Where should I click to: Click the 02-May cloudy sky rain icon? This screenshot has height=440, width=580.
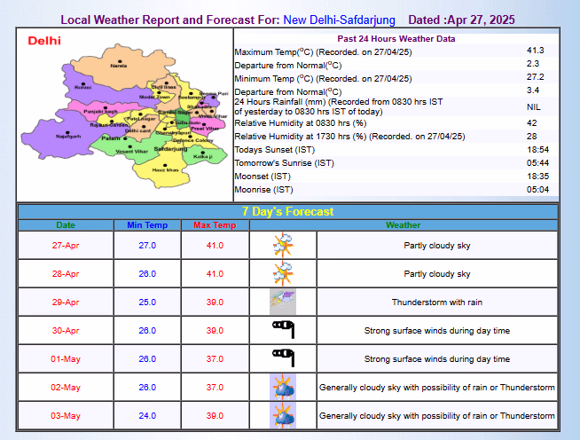[x=283, y=387]
